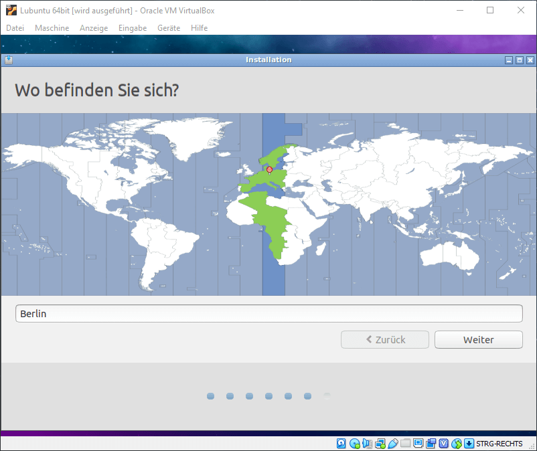Image resolution: width=537 pixels, height=451 pixels.
Task: Click the recording status icon in status bar
Action: [431, 444]
